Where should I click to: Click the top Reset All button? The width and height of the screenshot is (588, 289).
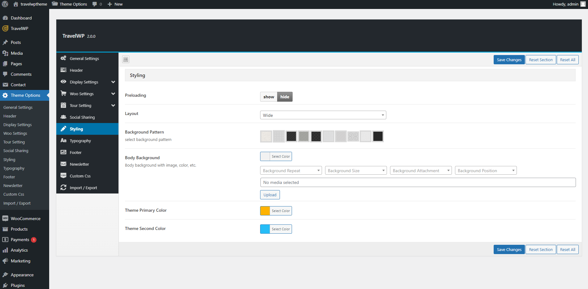(568, 60)
